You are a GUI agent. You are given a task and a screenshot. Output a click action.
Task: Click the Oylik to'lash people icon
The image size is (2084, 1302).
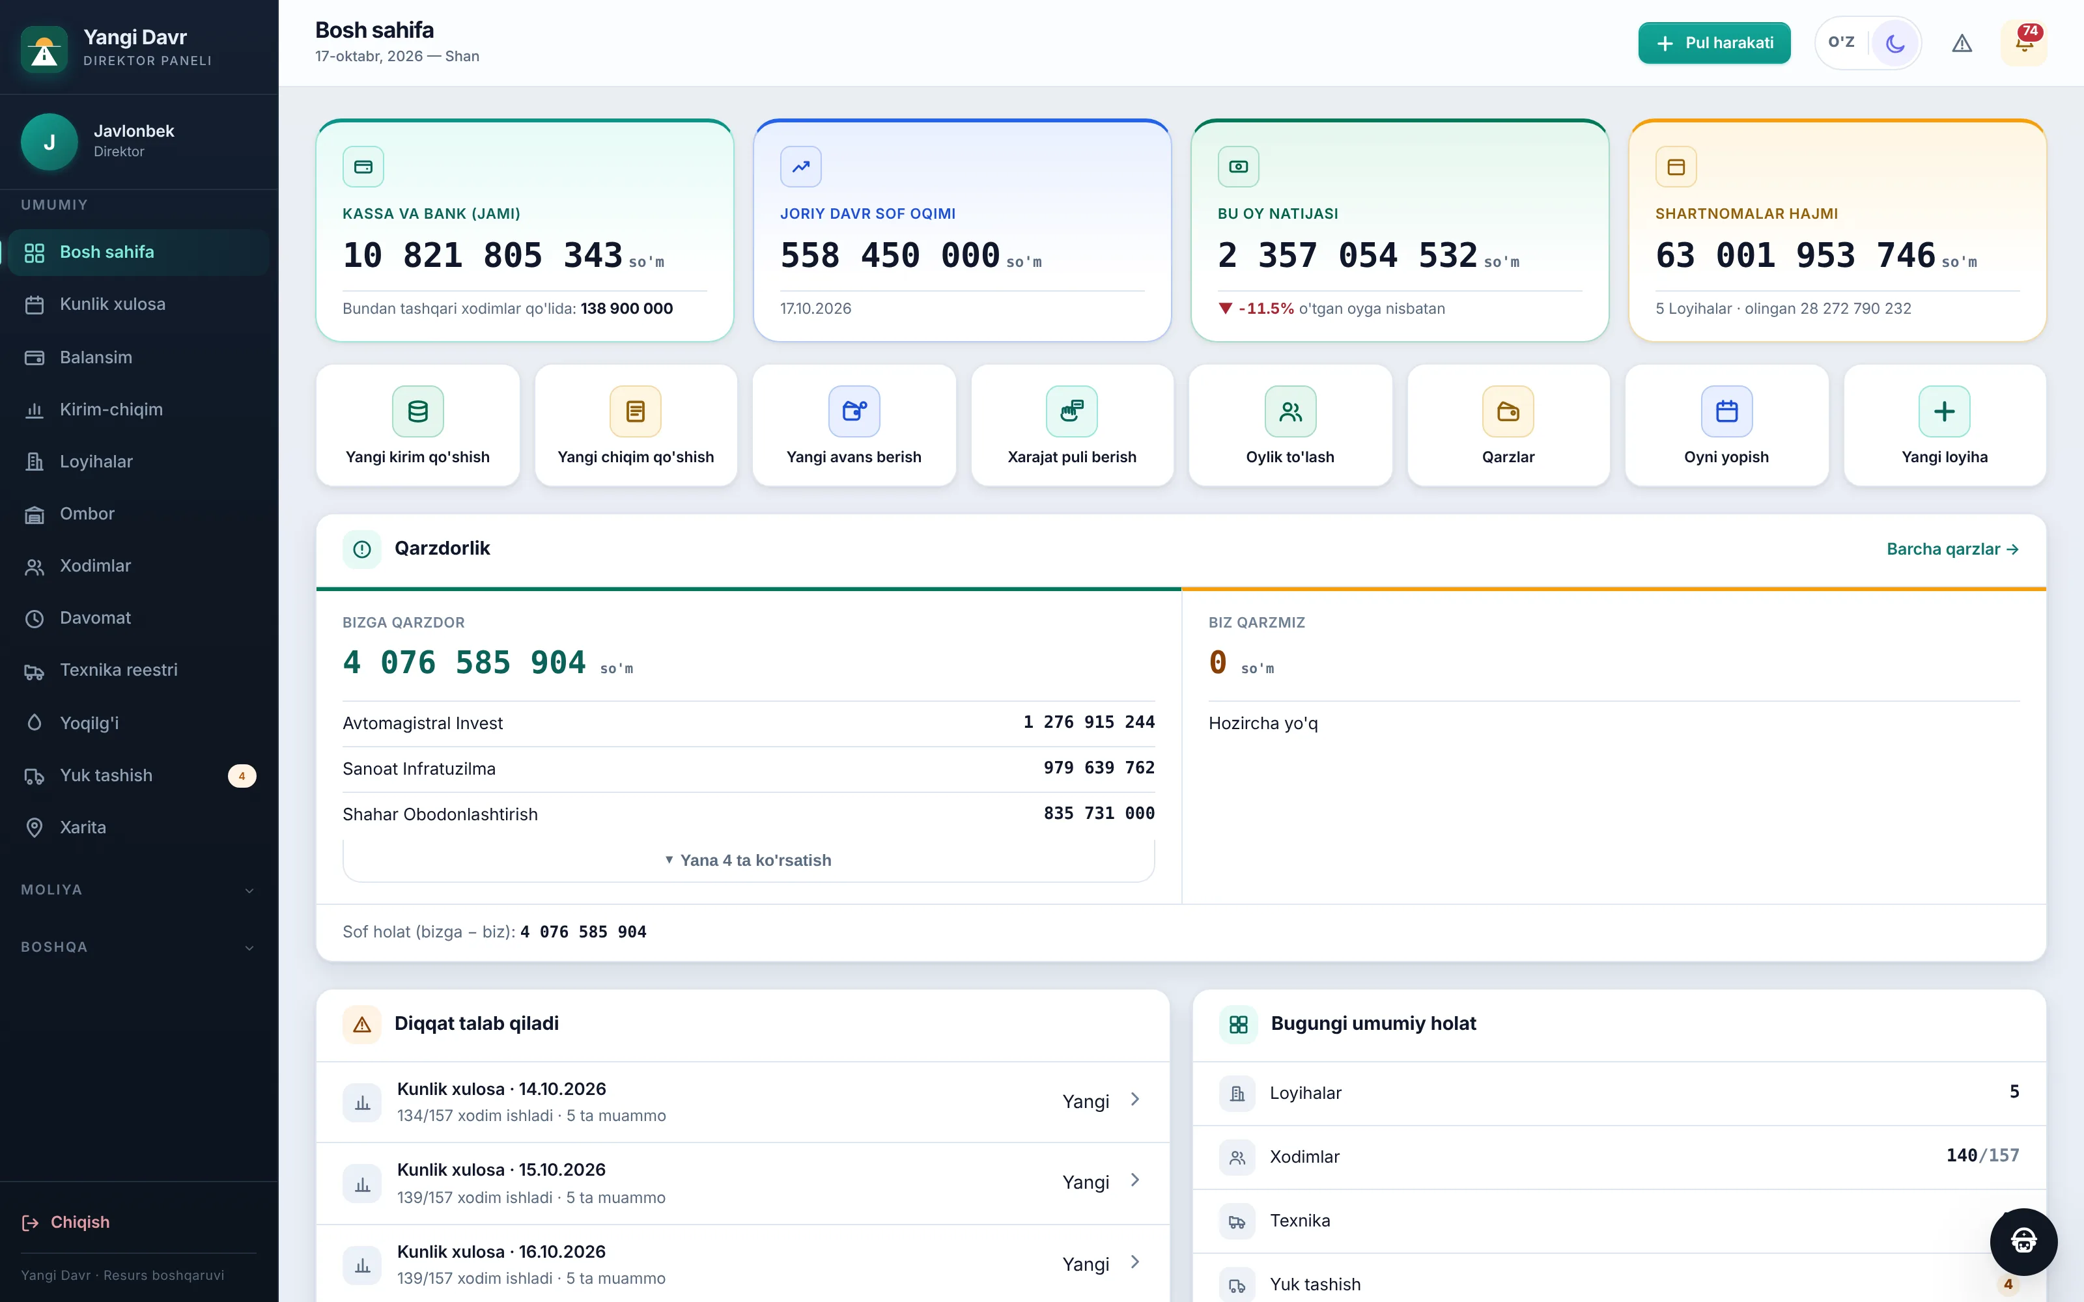point(1290,411)
